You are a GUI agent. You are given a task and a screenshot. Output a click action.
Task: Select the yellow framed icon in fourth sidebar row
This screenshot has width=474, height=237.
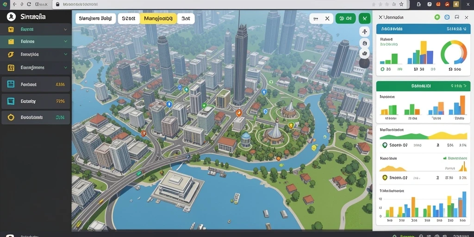[11, 68]
